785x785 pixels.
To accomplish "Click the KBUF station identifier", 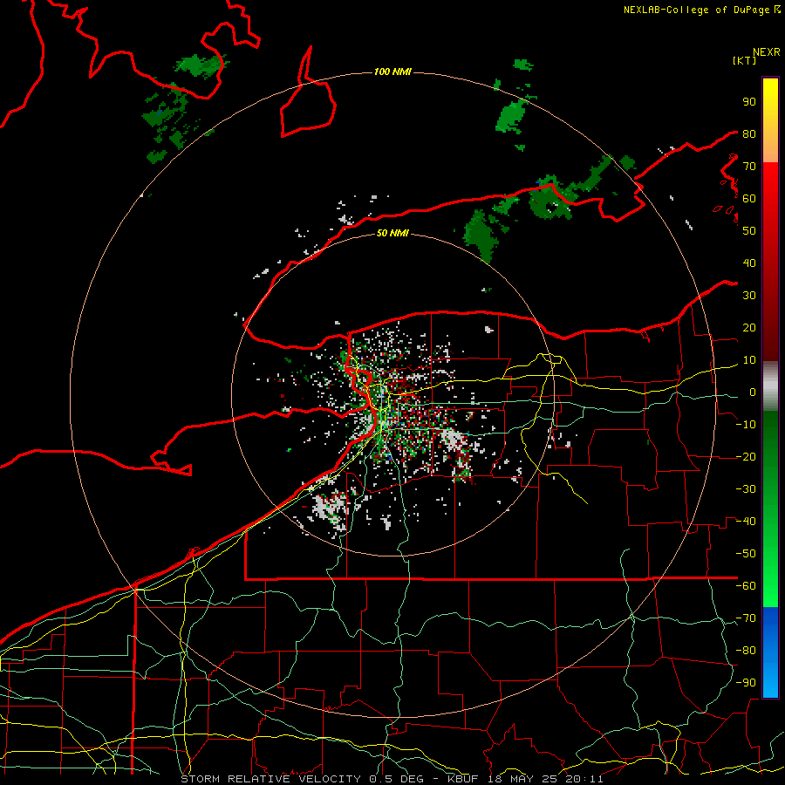I will [x=463, y=779].
